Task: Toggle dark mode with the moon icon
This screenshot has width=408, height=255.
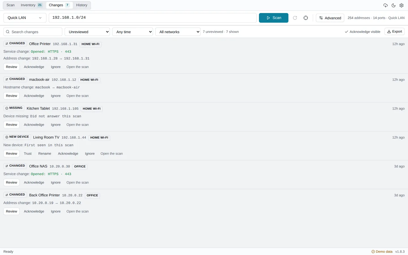Action: pos(394,5)
